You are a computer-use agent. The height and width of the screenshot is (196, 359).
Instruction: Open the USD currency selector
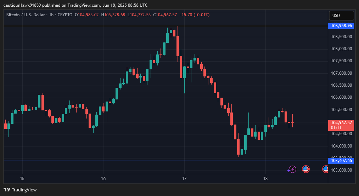pos(341,16)
